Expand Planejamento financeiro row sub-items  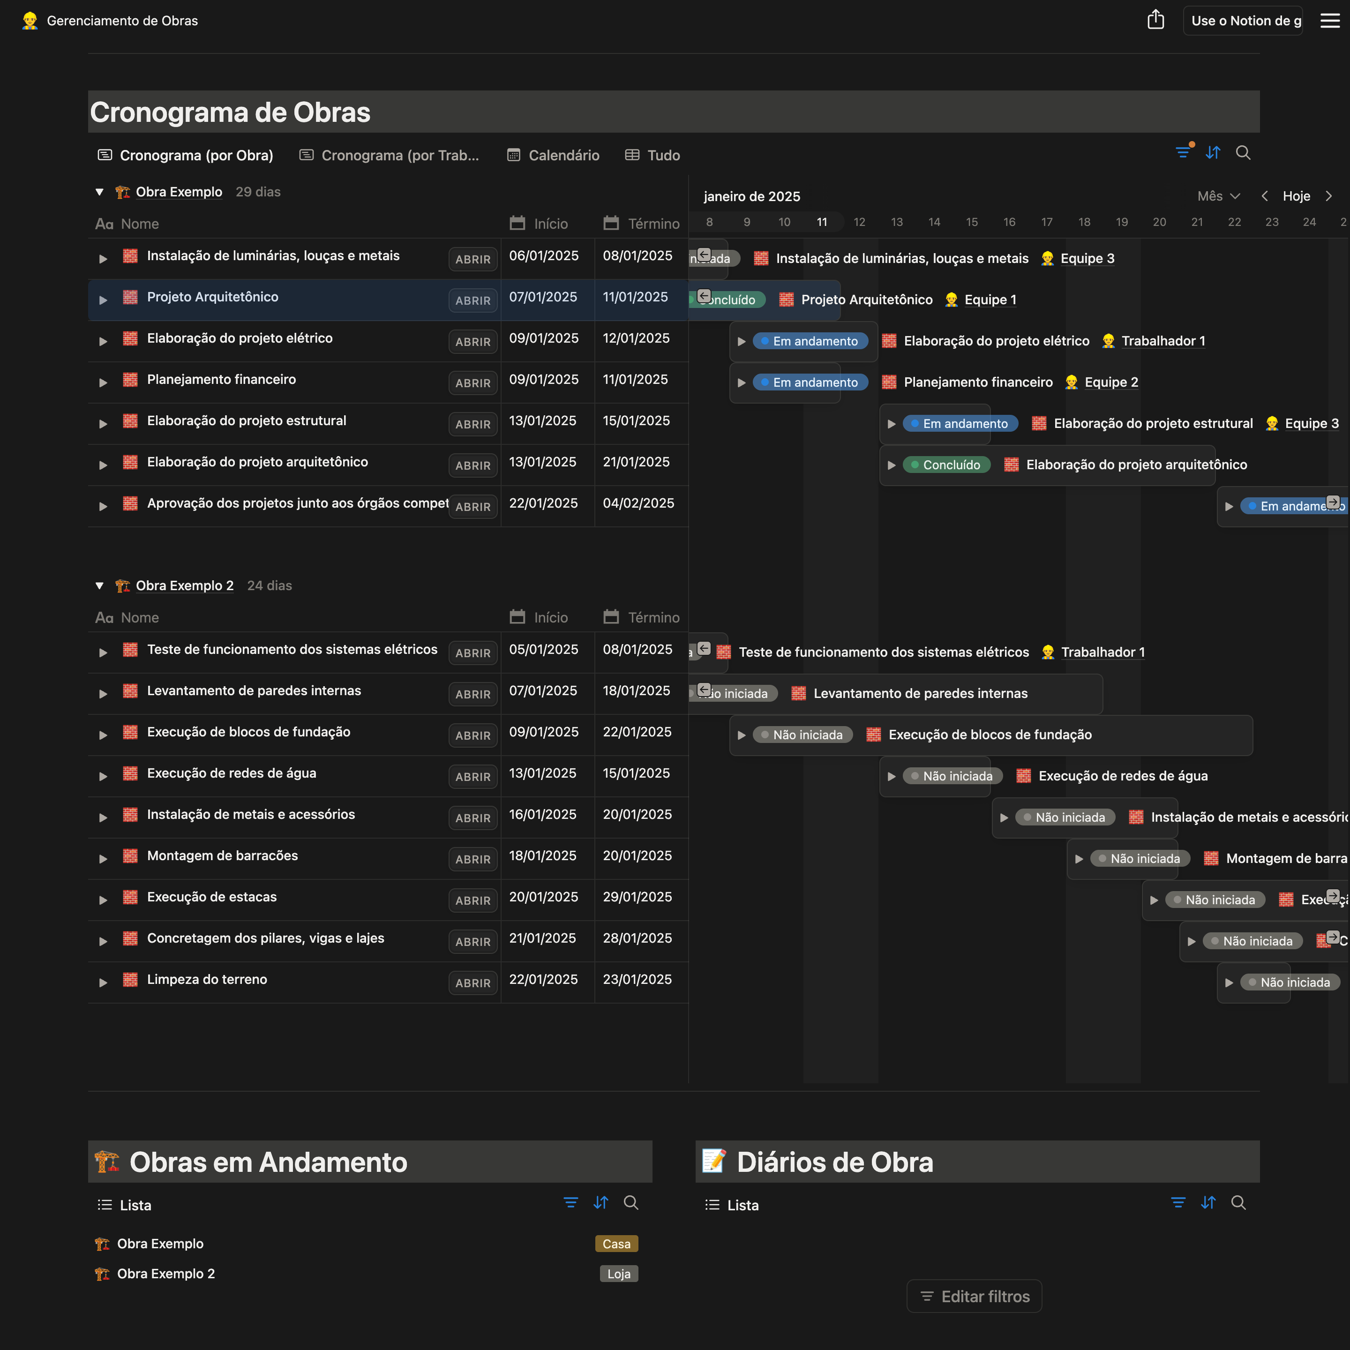click(104, 383)
